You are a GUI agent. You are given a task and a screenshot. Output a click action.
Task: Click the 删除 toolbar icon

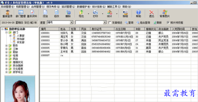tap(68, 14)
